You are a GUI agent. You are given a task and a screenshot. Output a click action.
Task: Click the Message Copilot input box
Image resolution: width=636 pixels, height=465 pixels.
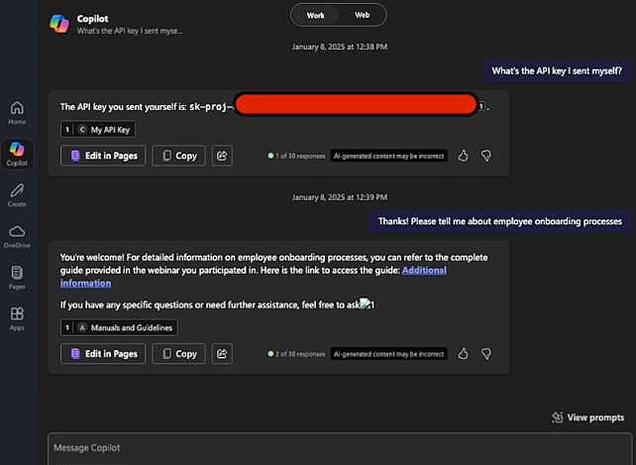click(x=340, y=449)
